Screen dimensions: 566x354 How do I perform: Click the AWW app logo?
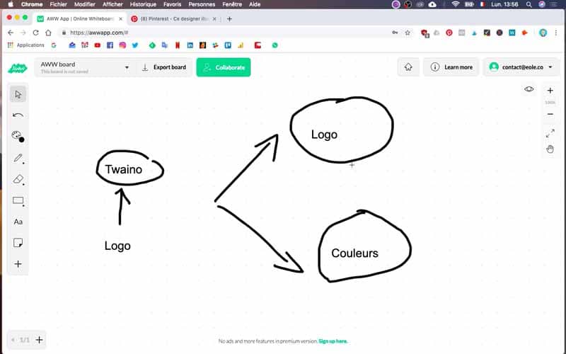coord(17,67)
